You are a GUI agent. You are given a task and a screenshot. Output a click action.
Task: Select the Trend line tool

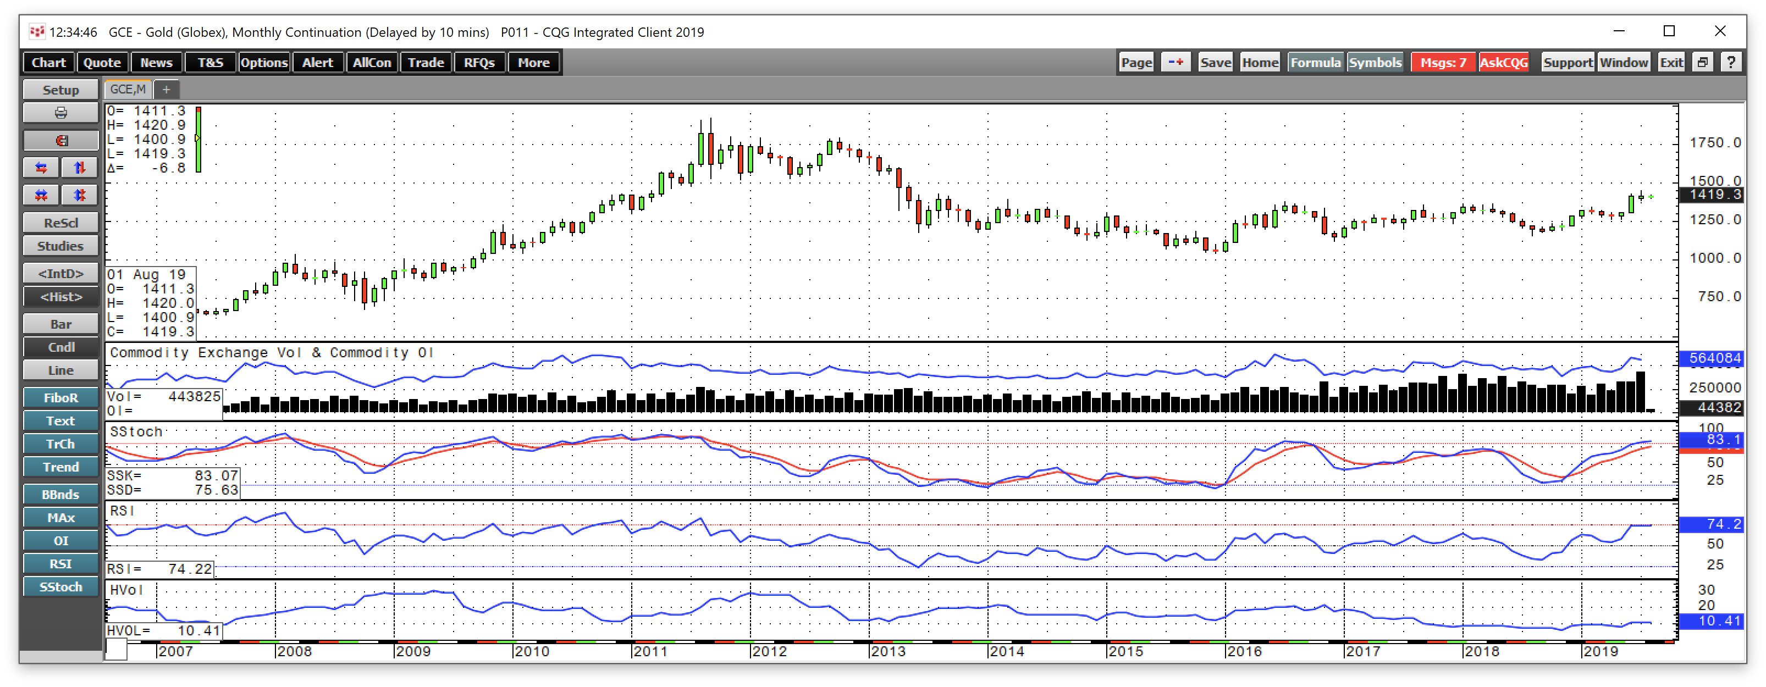[x=60, y=467]
